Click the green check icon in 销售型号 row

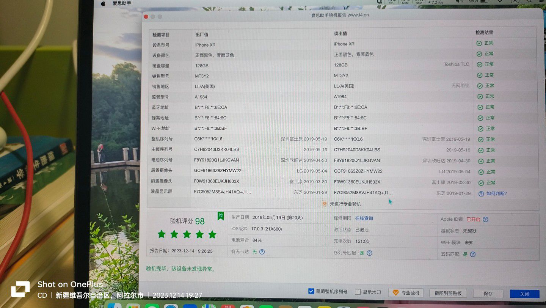pyautogui.click(x=480, y=75)
